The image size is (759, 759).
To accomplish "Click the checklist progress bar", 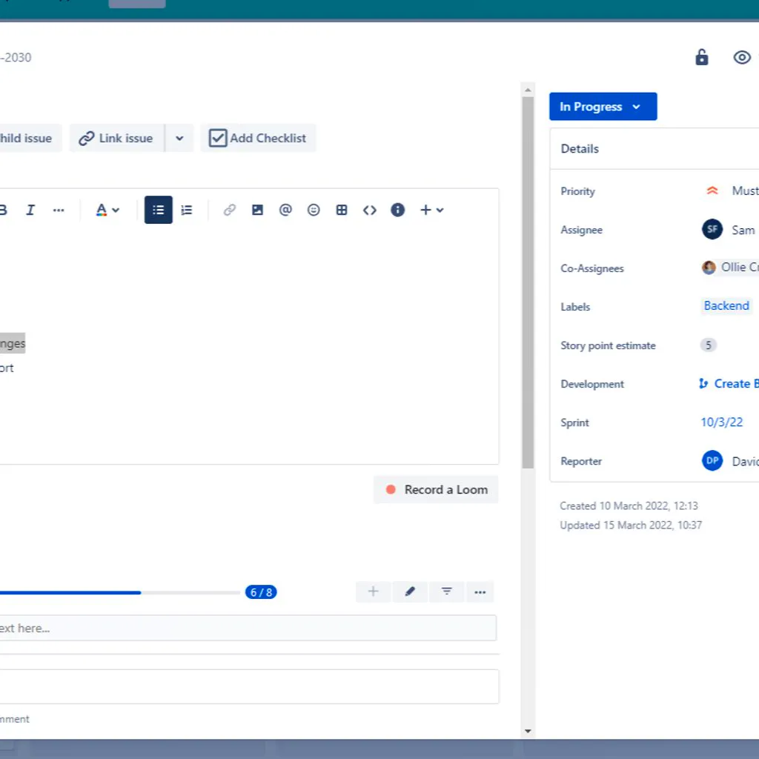I will click(x=119, y=592).
